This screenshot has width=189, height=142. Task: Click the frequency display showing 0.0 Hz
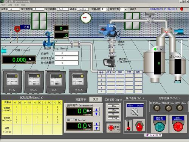click(79, 111)
